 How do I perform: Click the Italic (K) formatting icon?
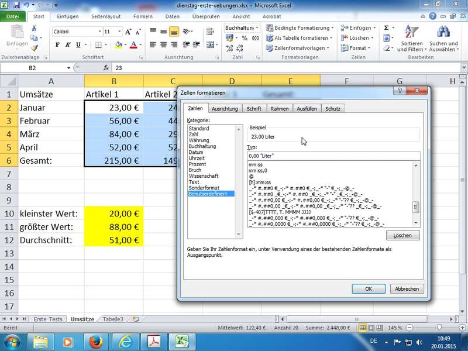(68, 44)
